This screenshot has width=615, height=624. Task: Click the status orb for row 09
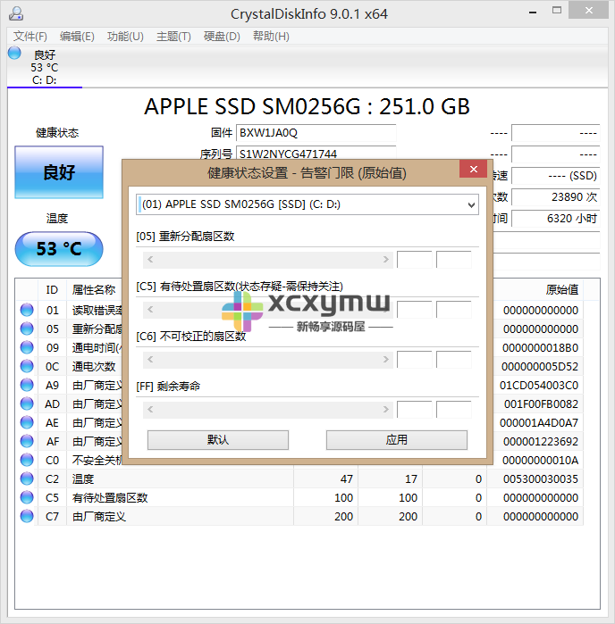[27, 347]
